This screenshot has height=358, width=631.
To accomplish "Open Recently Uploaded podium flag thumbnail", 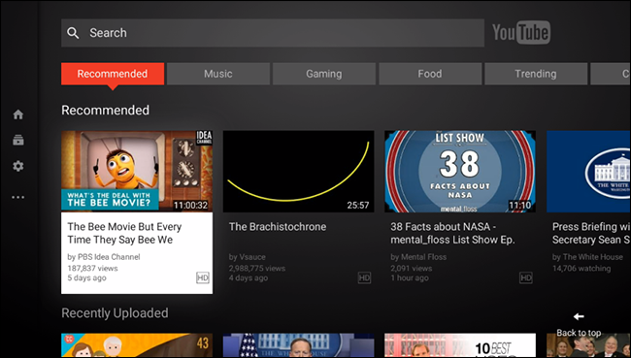I will [x=299, y=345].
